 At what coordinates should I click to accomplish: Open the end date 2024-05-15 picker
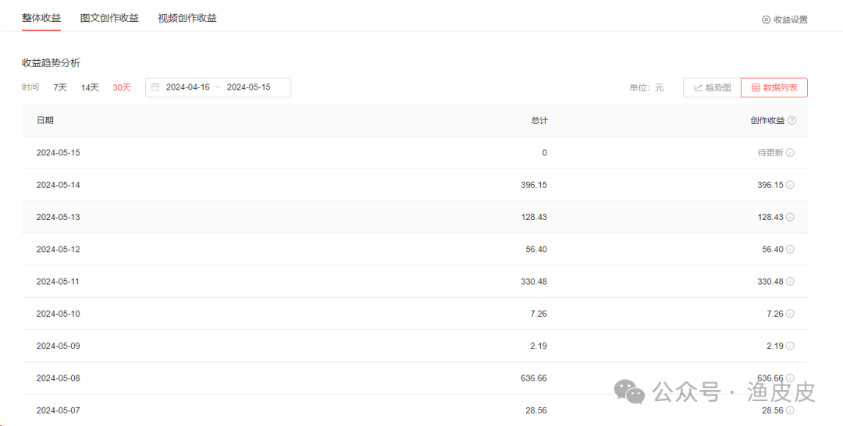(248, 87)
